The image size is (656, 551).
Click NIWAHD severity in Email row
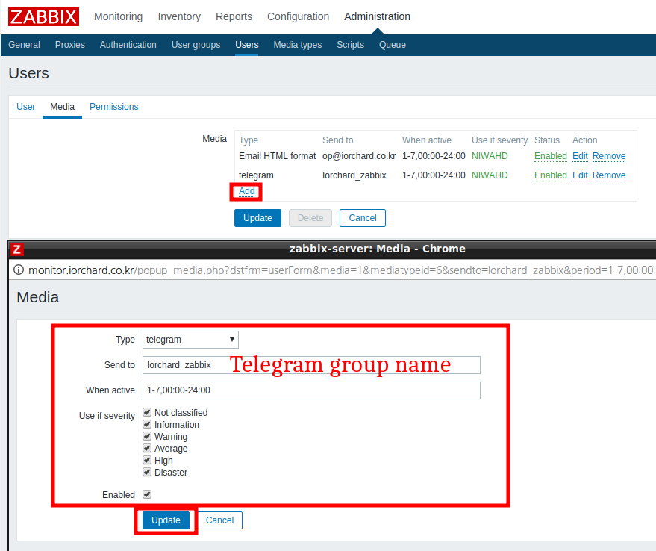490,156
